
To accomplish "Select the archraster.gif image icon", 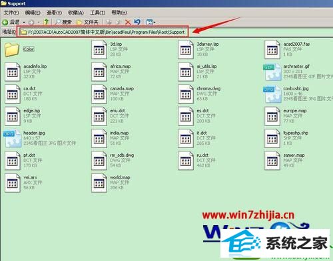I will click(x=272, y=72).
